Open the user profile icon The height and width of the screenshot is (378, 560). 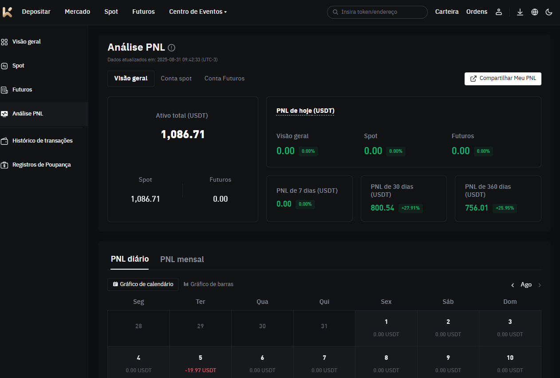[499, 12]
